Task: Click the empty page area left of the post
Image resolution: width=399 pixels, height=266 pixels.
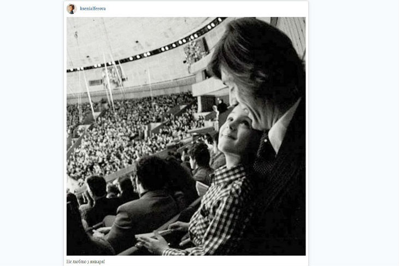Action: (x=32, y=137)
